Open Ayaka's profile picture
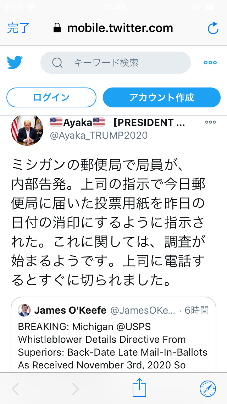 (x=27, y=131)
